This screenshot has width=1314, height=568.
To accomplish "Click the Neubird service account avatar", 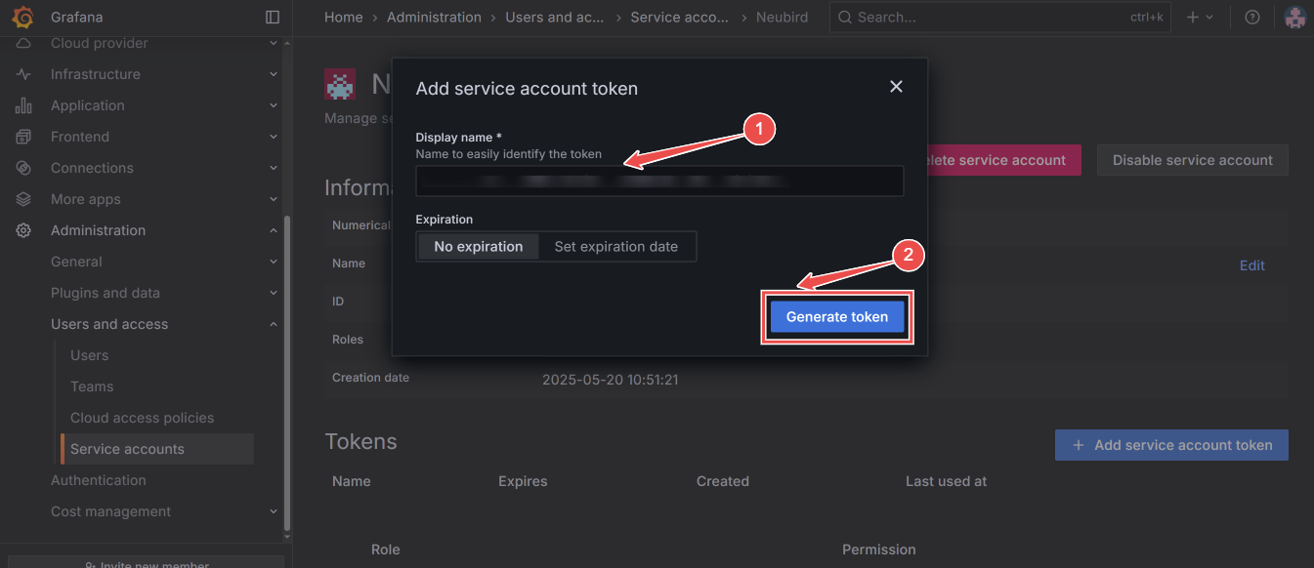I will click(340, 84).
